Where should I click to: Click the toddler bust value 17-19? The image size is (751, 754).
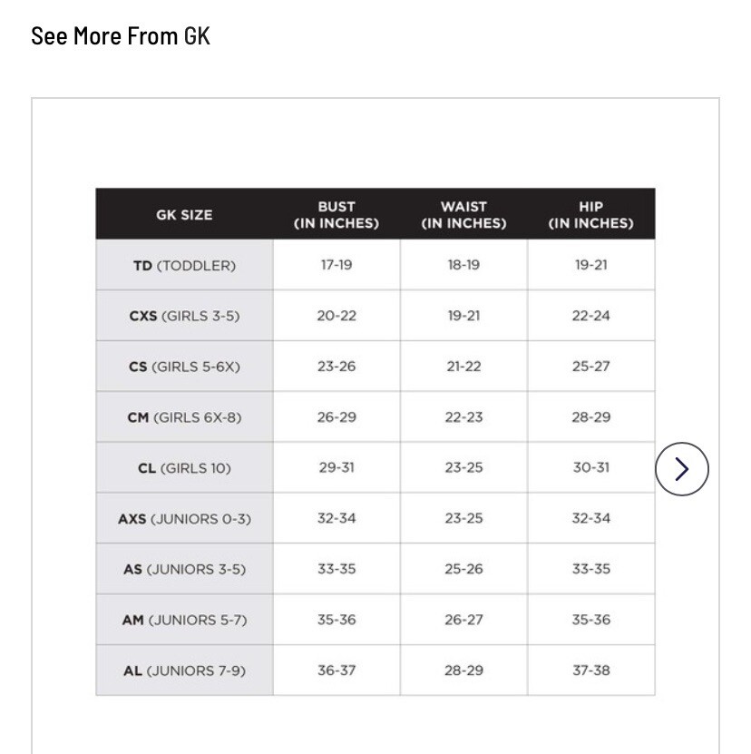(x=336, y=265)
